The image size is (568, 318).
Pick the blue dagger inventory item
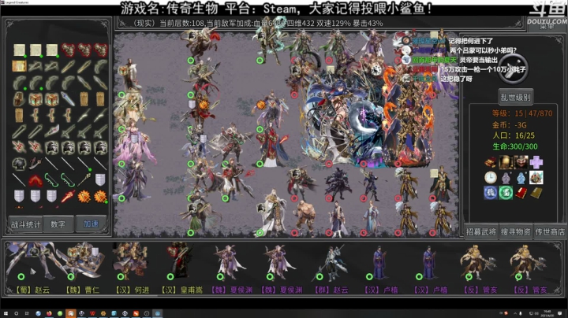pos(68,98)
